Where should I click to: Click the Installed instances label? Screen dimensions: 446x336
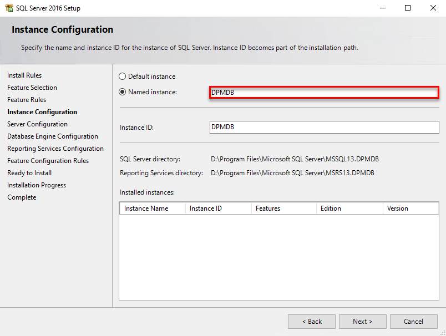pos(147,192)
